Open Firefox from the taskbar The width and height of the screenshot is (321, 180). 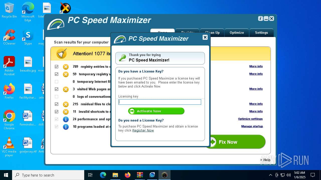pos(128,175)
